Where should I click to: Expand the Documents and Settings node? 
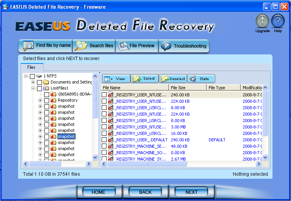click(x=33, y=82)
